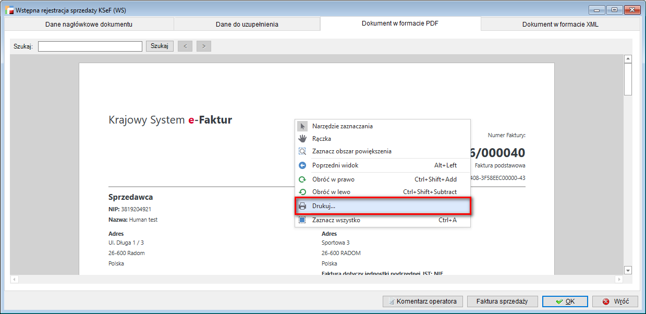646x314 pixels.
Task: Click the Obróć w lewo rotate icon
Action: 302,192
